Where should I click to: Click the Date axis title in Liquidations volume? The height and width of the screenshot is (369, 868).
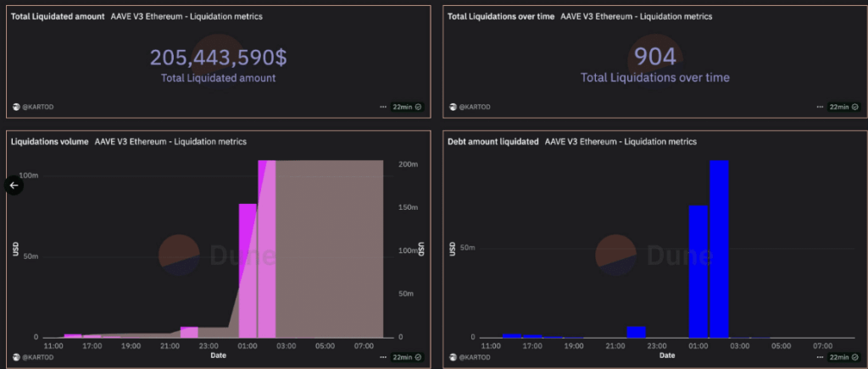pos(218,355)
